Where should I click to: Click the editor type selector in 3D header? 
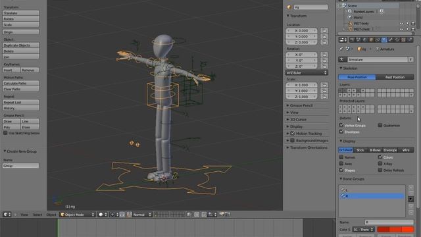click(7, 215)
